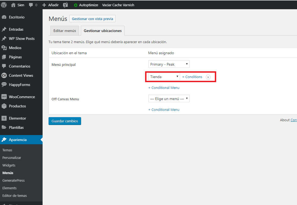Screen dimensions: 297x205
Task: Select the Gestionar ubicaciones tab
Action: pos(103,31)
